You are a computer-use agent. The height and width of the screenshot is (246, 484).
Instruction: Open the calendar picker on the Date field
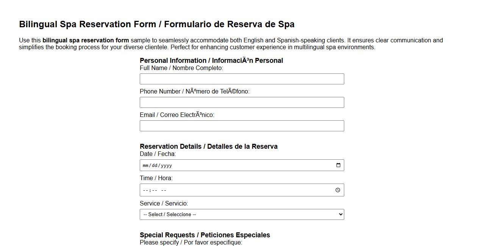338,165
